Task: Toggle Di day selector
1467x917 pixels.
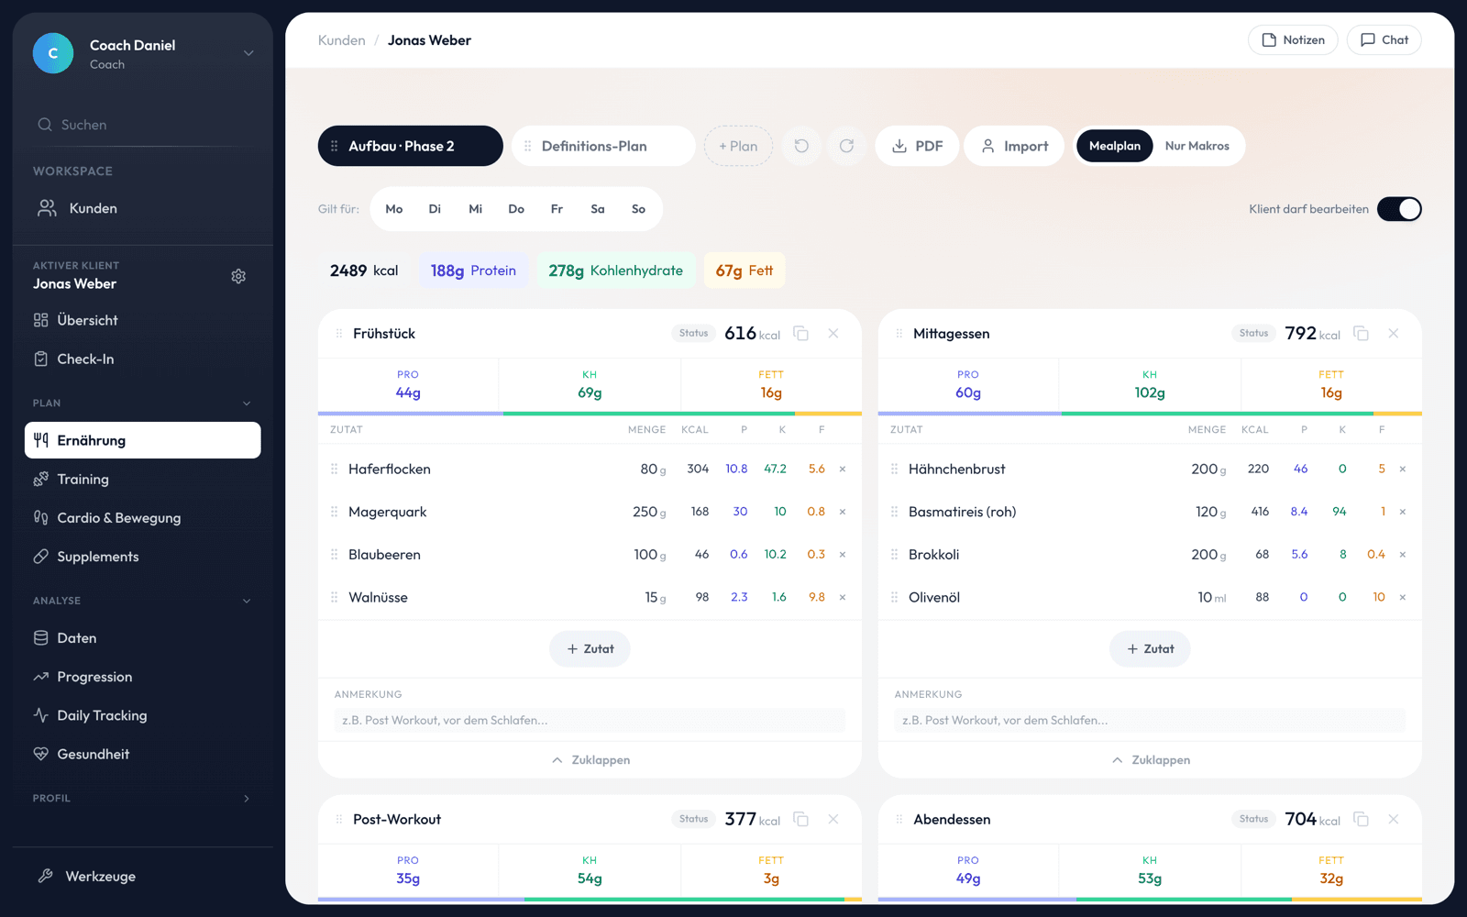Action: (435, 209)
